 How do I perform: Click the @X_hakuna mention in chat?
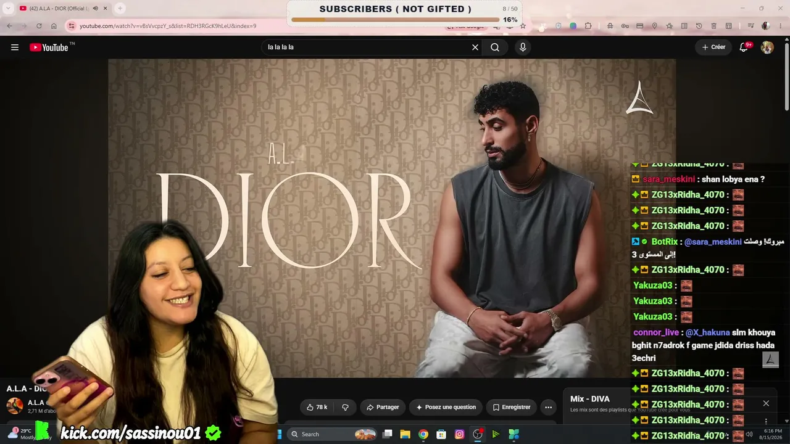pos(707,332)
